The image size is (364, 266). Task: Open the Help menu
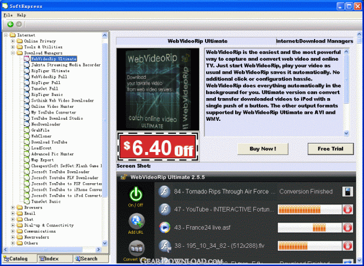[21, 15]
